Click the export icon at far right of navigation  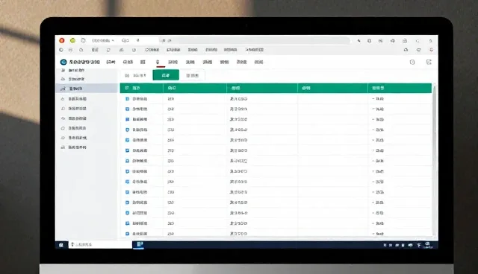pyautogui.click(x=429, y=62)
